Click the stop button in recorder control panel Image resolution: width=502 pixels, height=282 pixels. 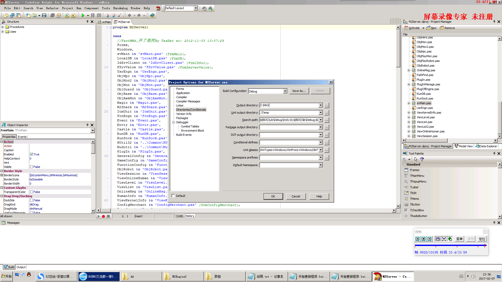tap(424, 239)
